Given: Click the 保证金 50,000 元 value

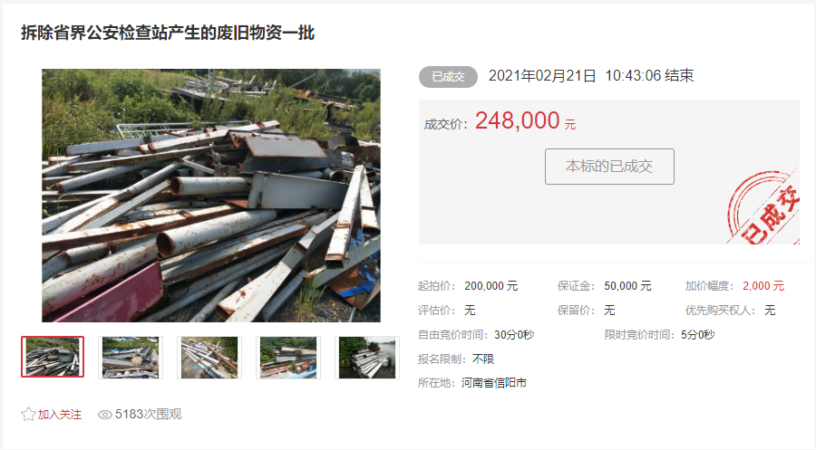Looking at the screenshot, I should click(627, 286).
